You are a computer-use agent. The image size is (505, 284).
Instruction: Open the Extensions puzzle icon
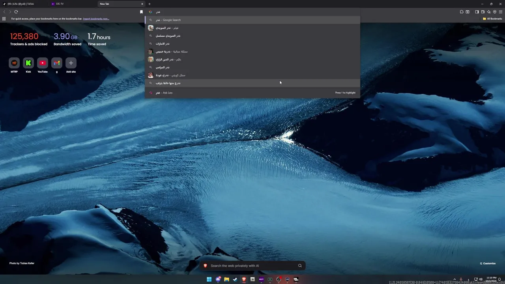pyautogui.click(x=462, y=12)
